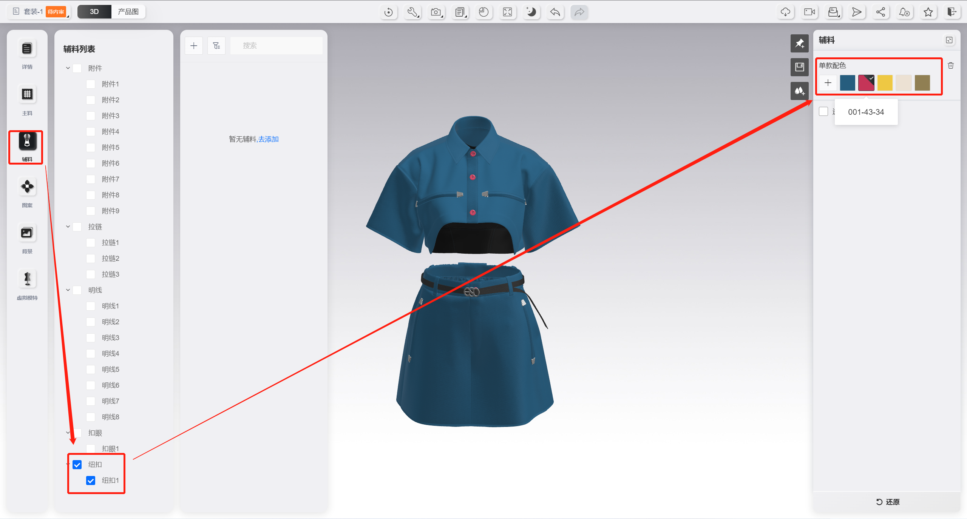Collapse the 拉链 tree group
The image size is (967, 519).
68,227
